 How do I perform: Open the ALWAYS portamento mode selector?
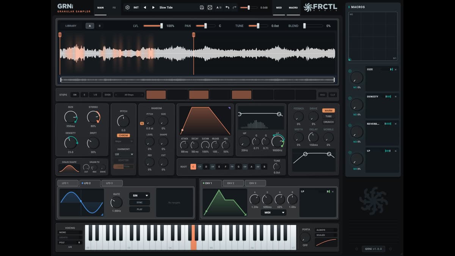(326, 230)
